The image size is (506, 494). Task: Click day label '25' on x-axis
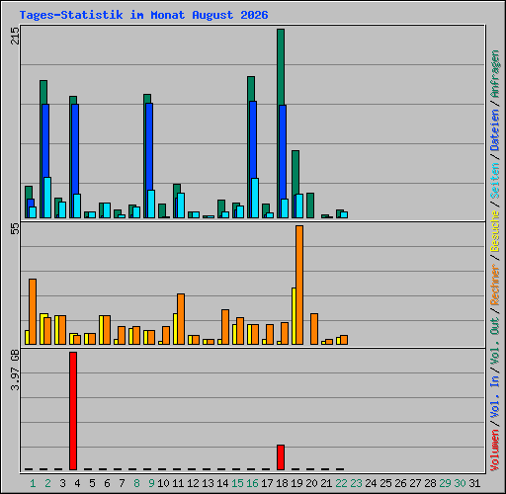pyautogui.click(x=385, y=483)
